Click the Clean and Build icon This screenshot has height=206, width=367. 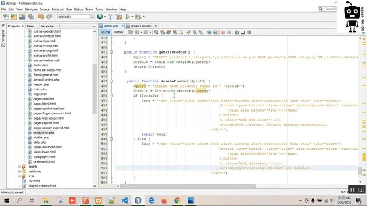119,17
